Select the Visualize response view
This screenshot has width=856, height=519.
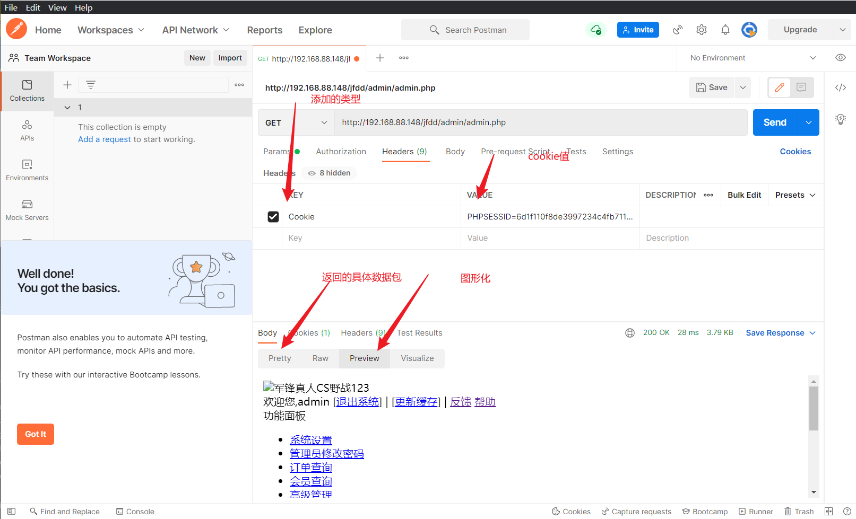pyautogui.click(x=417, y=358)
